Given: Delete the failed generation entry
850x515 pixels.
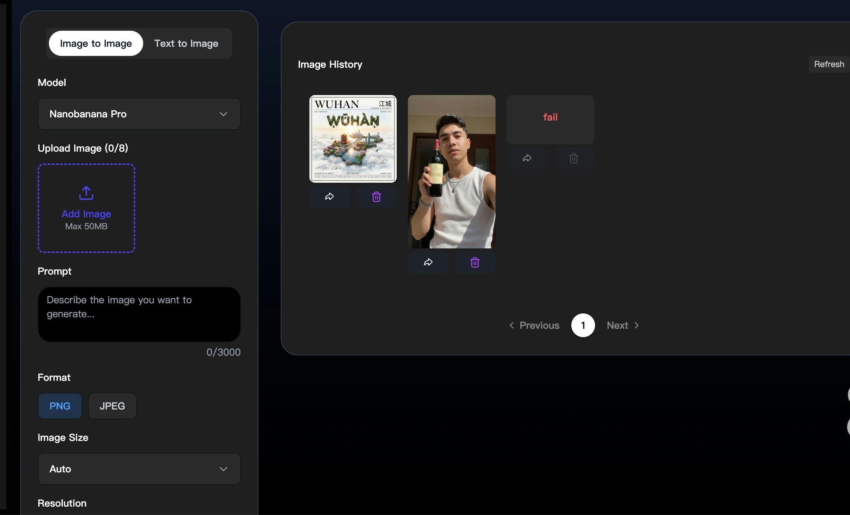Looking at the screenshot, I should click(x=573, y=158).
